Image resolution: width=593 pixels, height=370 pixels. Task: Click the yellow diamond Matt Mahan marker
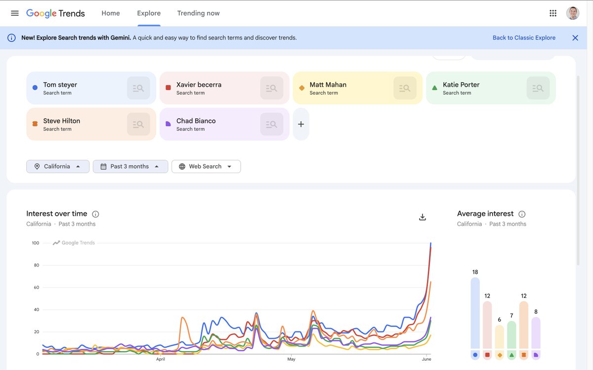tap(301, 88)
